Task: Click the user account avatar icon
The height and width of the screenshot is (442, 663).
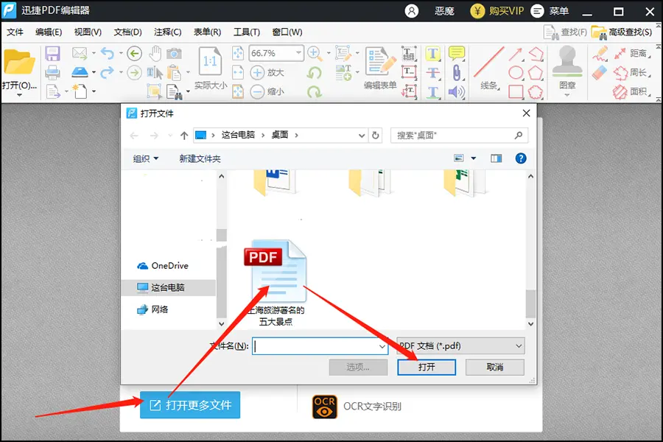Action: tap(411, 10)
